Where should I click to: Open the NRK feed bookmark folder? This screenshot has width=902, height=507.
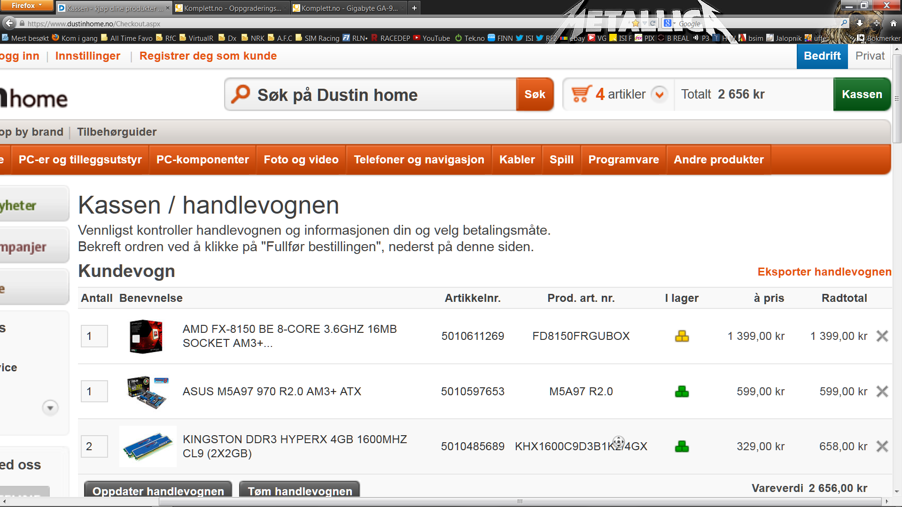tap(253, 38)
